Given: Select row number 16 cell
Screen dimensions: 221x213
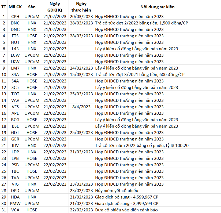Looking at the screenshot, I should 4,113.
